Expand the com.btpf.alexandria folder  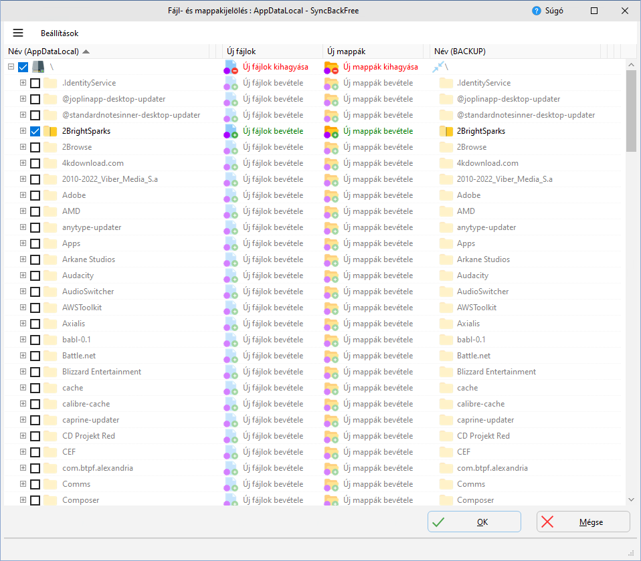pyautogui.click(x=23, y=468)
